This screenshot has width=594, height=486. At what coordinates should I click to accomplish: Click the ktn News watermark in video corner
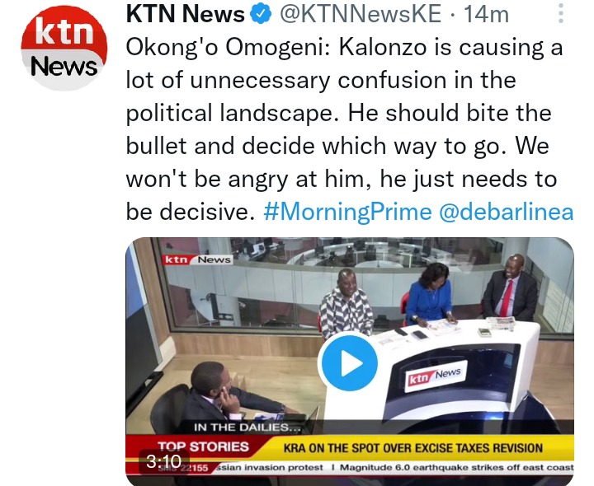(x=198, y=259)
